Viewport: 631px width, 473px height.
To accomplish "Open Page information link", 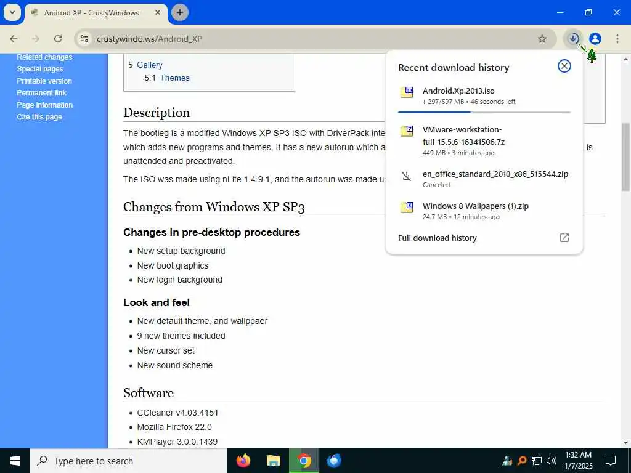I will [44, 105].
